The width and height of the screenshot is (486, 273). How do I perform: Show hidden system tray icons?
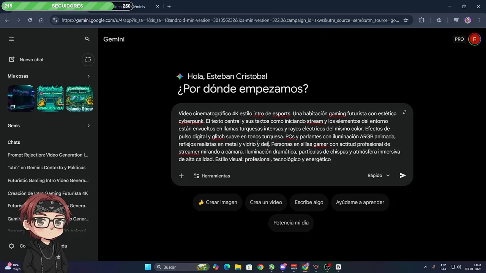click(x=425, y=267)
